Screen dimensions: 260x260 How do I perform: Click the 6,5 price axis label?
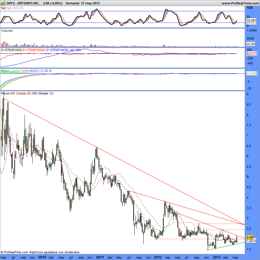[x=249, y=146]
